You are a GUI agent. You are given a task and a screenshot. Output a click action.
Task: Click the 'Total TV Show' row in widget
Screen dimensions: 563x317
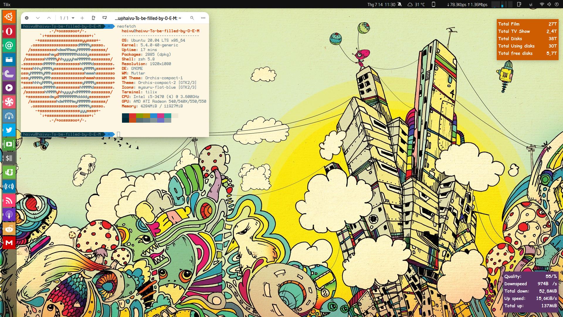(x=528, y=31)
